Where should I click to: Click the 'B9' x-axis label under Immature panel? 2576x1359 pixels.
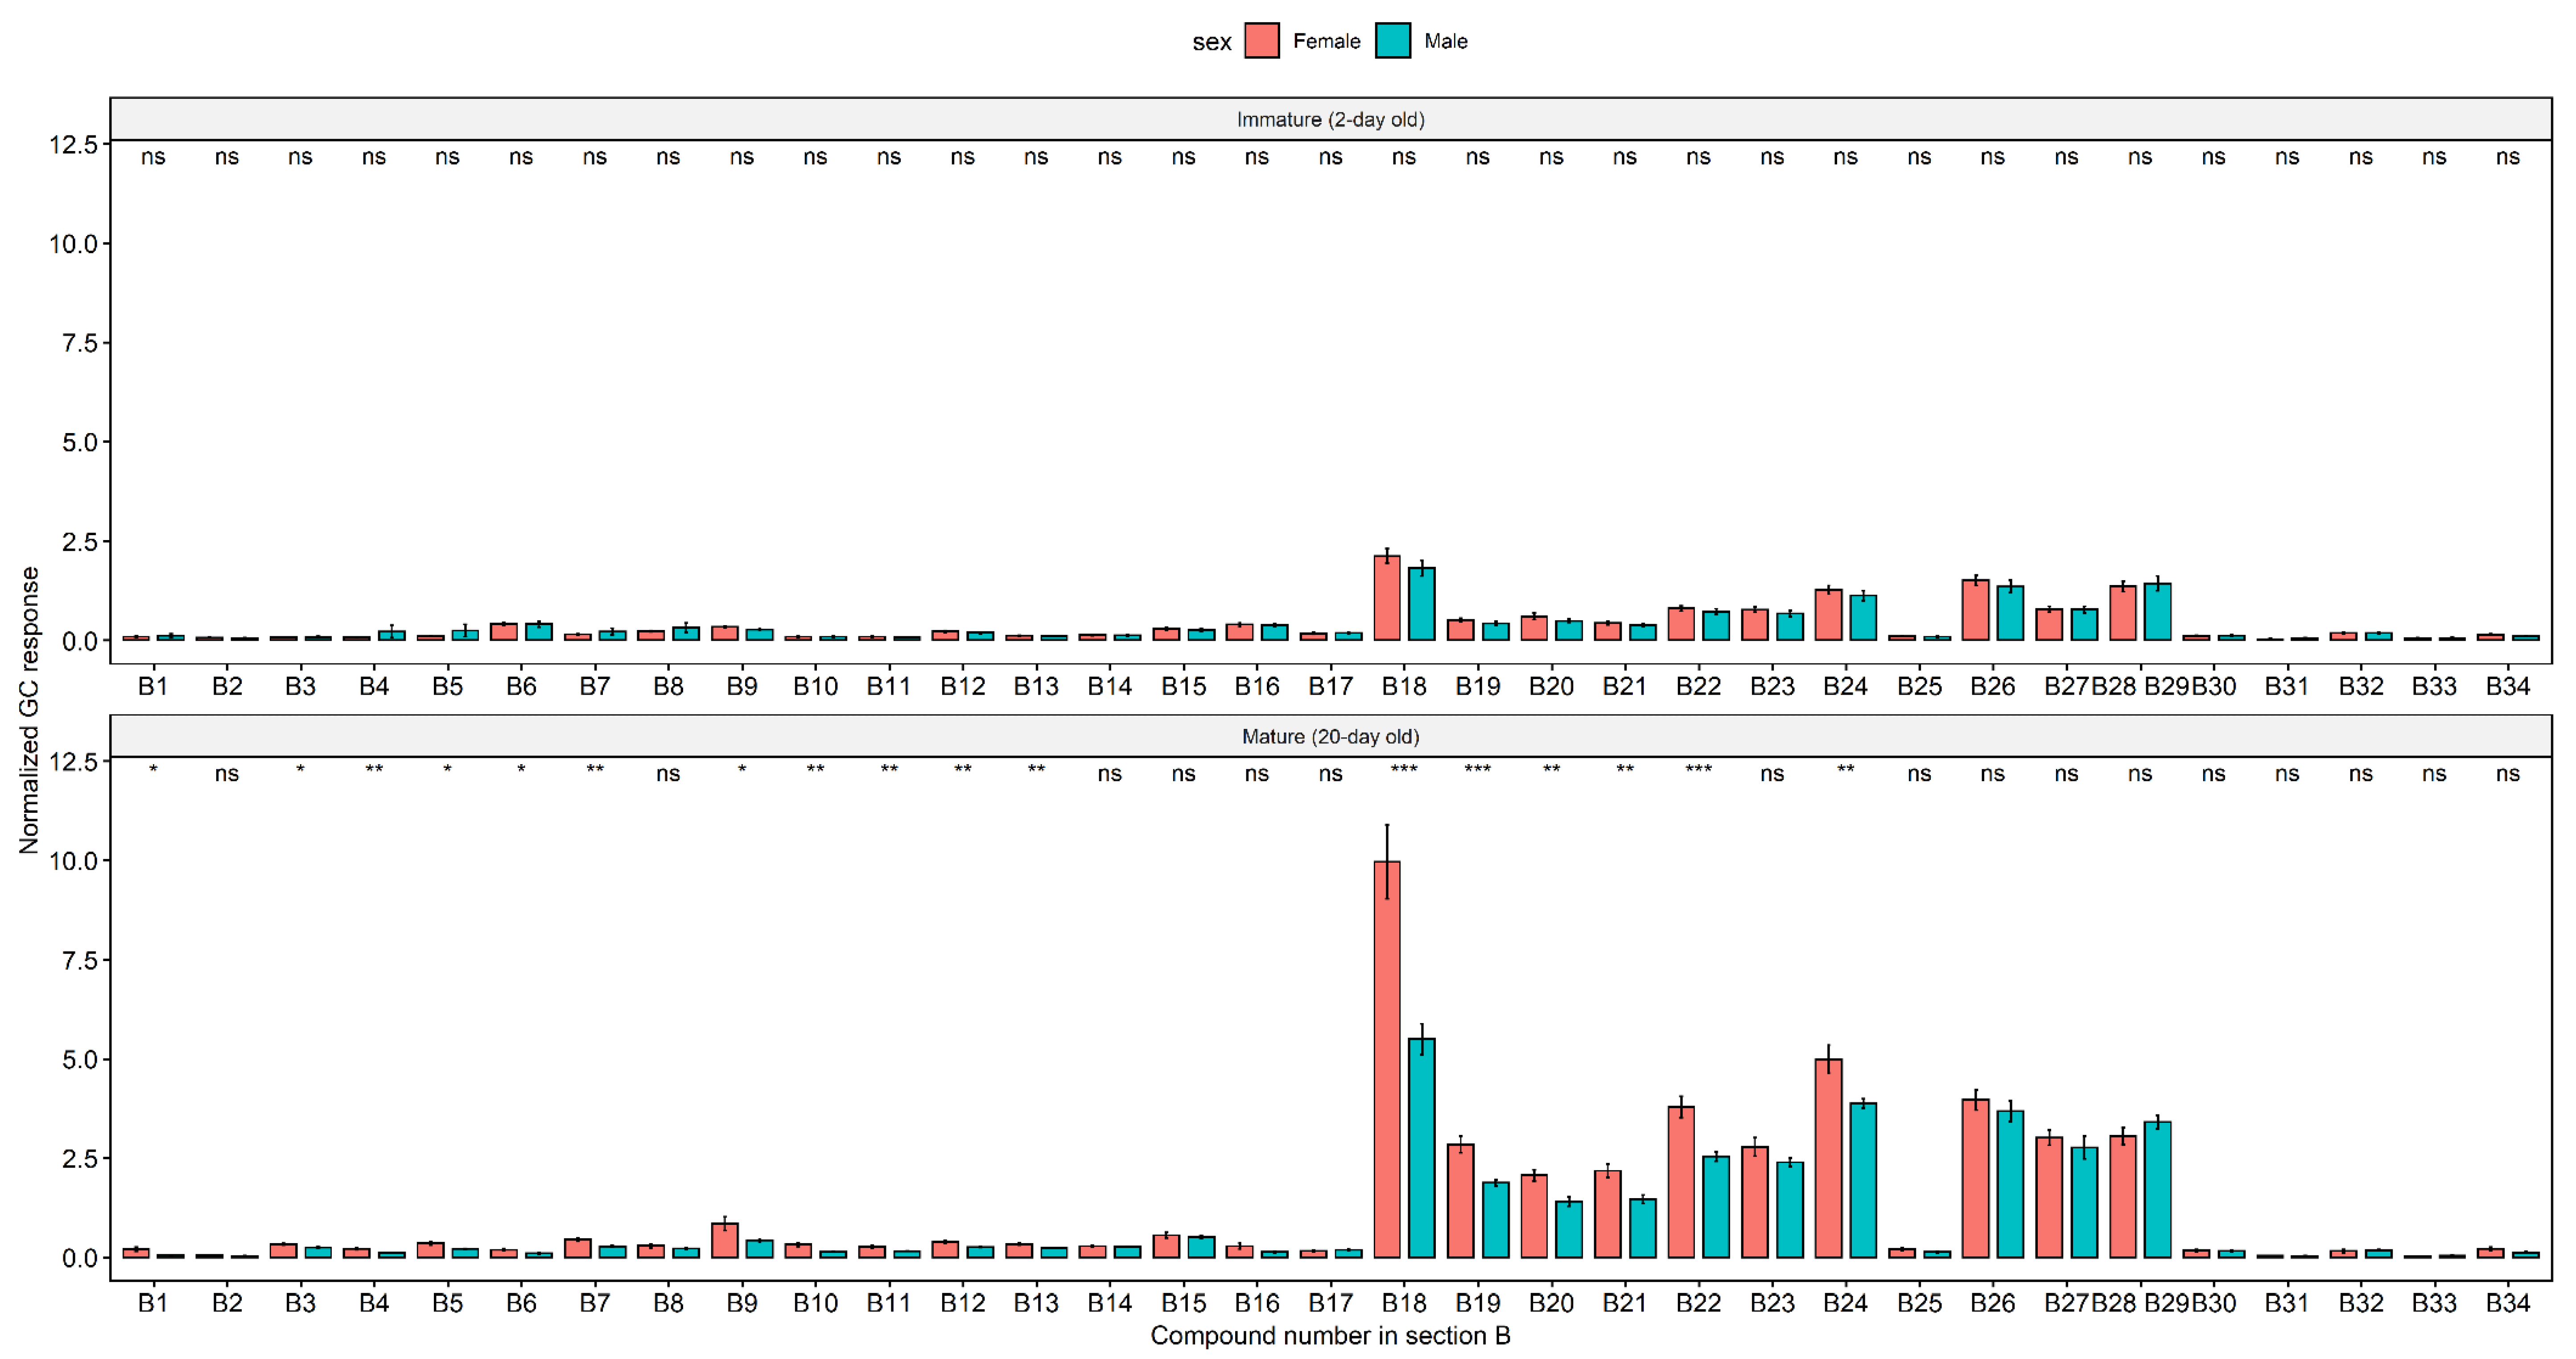tap(742, 687)
